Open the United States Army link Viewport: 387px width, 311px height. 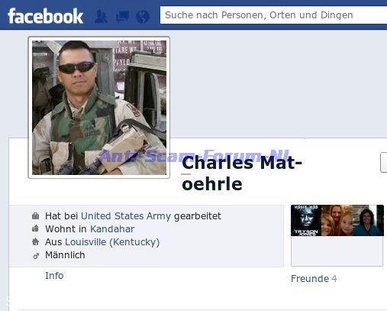click(126, 216)
